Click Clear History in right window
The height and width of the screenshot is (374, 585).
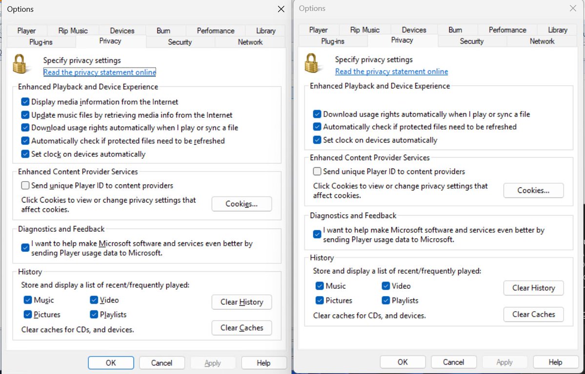pyautogui.click(x=533, y=288)
